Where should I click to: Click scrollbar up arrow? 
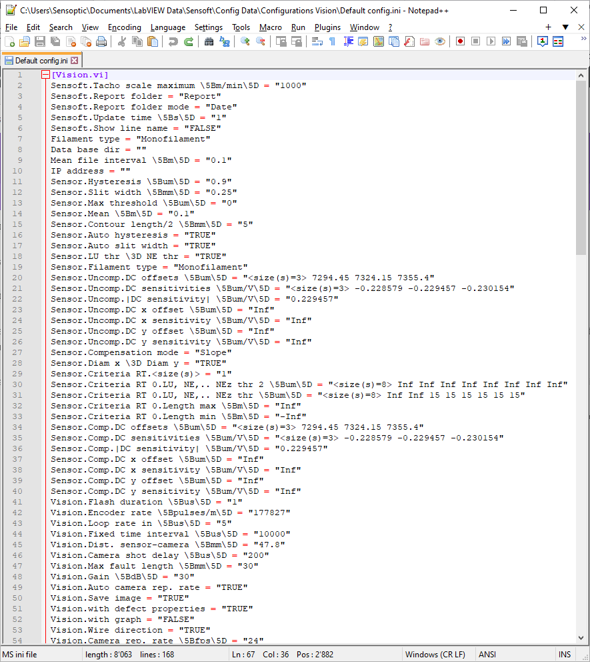point(581,75)
